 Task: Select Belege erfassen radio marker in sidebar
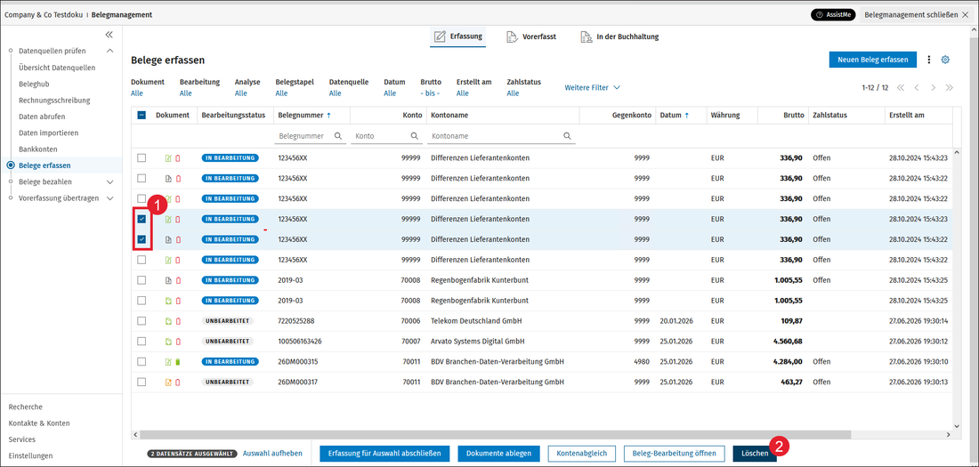pyautogui.click(x=11, y=165)
